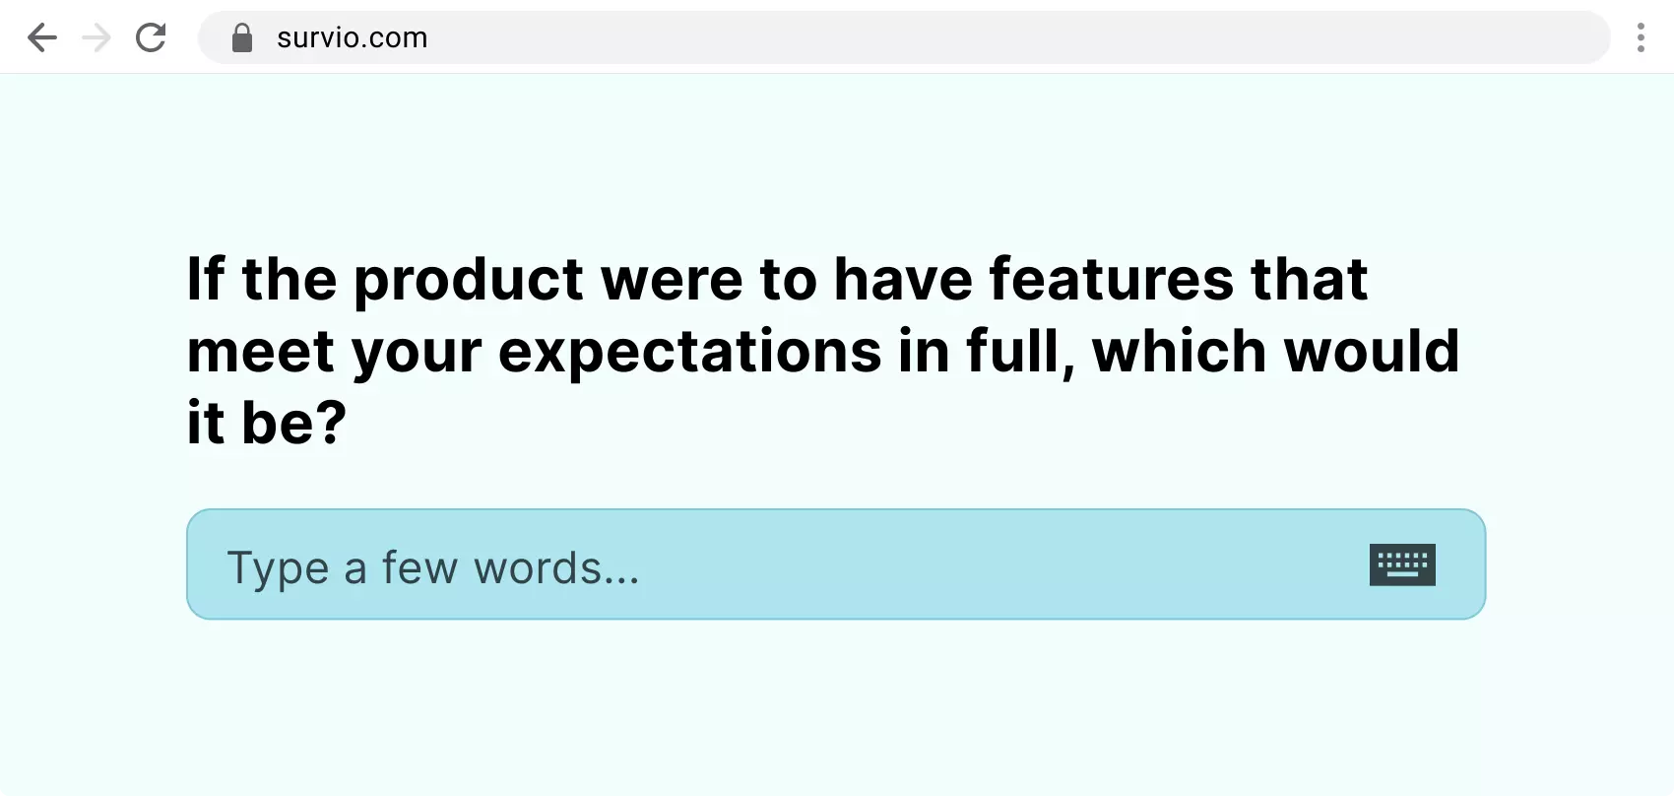Click the forward navigation arrow

tap(97, 37)
